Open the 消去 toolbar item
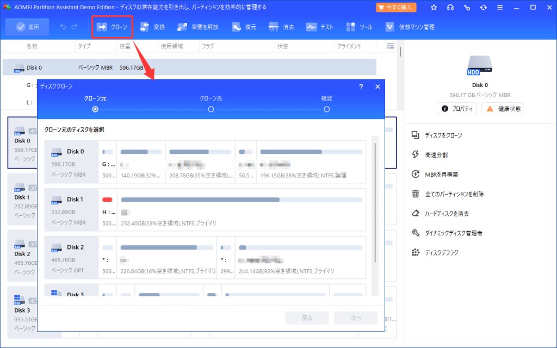Image resolution: width=557 pixels, height=348 pixels. click(282, 27)
